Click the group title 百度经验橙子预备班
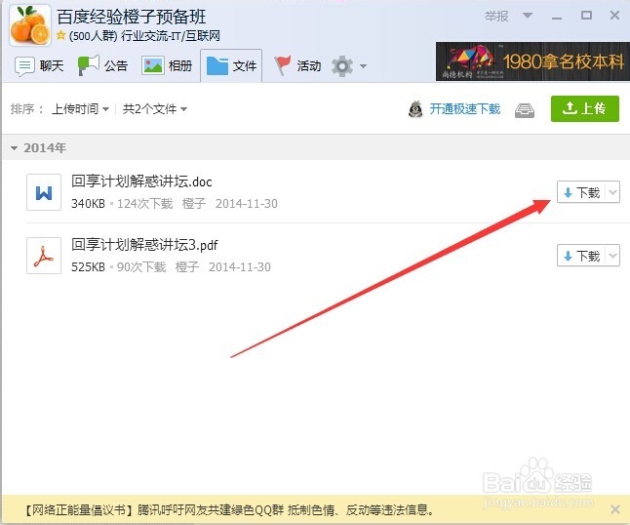This screenshot has width=630, height=525. click(x=132, y=17)
